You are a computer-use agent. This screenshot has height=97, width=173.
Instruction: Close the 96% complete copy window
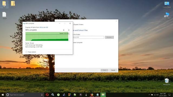(70, 23)
